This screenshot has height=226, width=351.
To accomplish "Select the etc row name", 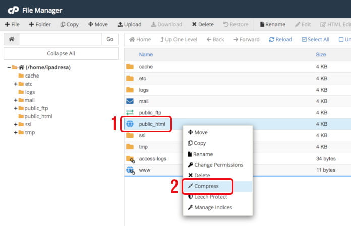I will (142, 78).
